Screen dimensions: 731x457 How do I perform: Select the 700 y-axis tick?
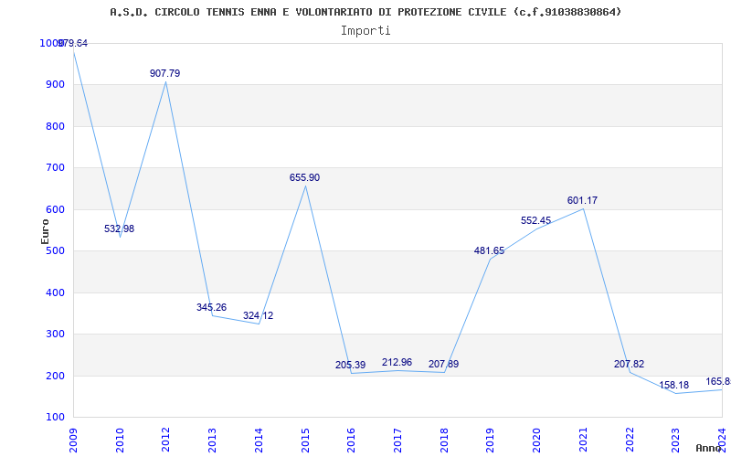click(55, 168)
